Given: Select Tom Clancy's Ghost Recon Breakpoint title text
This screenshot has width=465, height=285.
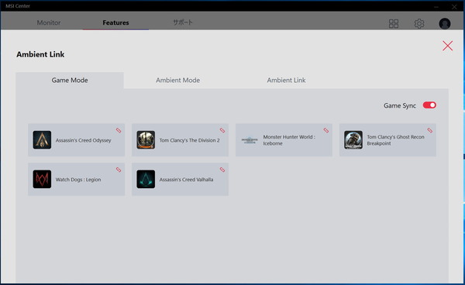Looking at the screenshot, I should tap(395, 140).
